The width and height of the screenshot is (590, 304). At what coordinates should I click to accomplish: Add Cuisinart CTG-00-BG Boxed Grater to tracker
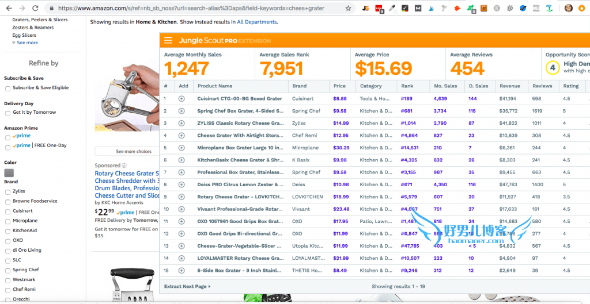tap(181, 99)
